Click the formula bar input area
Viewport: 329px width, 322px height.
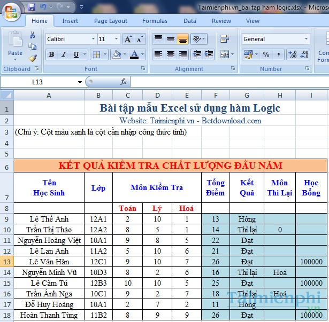coord(229,82)
